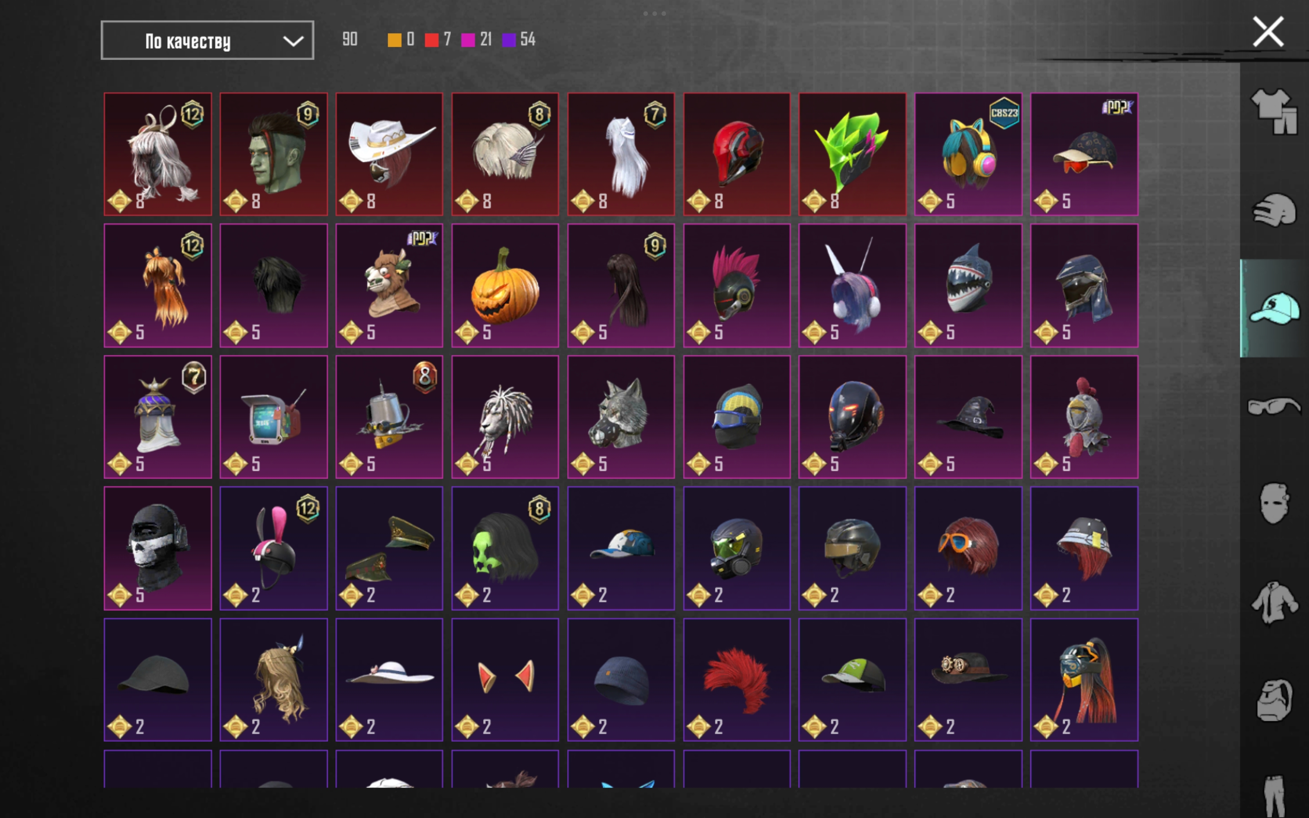The width and height of the screenshot is (1309, 818).
Task: Click the dropdown chevron arrow
Action: 293,40
